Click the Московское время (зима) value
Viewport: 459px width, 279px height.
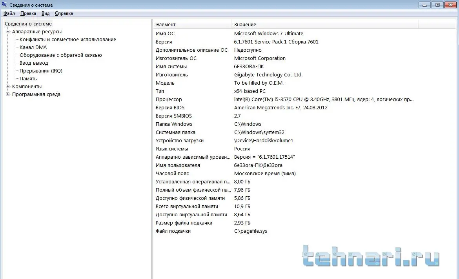click(265, 174)
